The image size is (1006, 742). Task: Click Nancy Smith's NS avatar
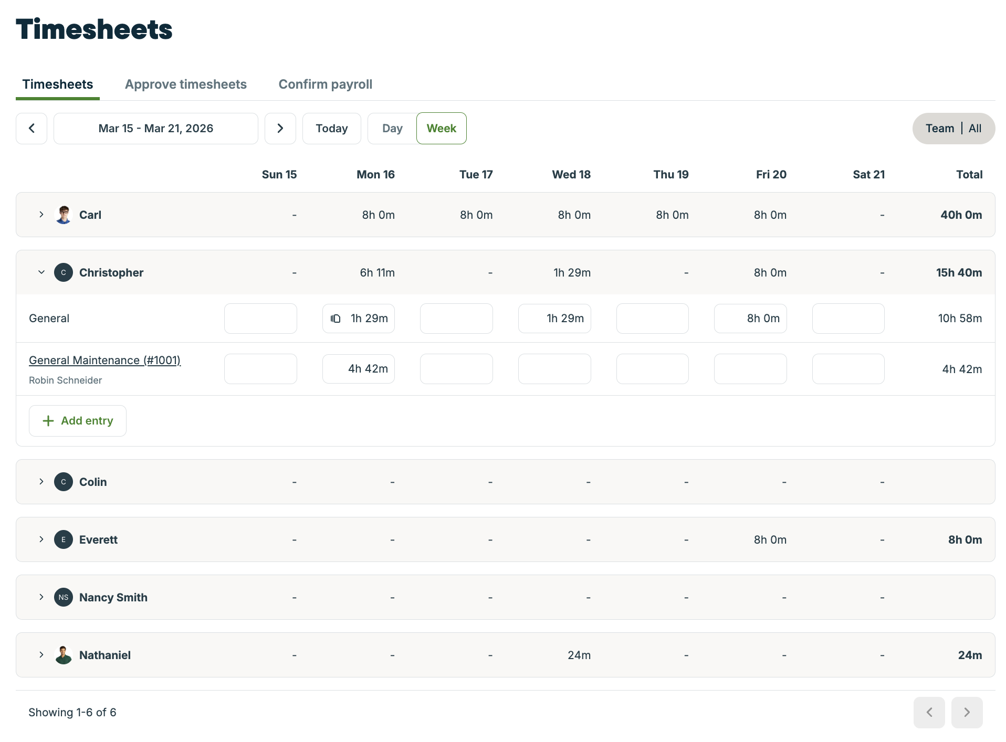click(64, 597)
